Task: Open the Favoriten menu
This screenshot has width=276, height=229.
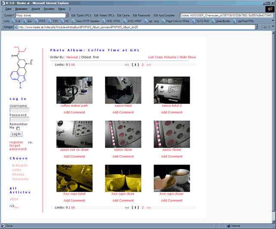Action: tap(49, 9)
